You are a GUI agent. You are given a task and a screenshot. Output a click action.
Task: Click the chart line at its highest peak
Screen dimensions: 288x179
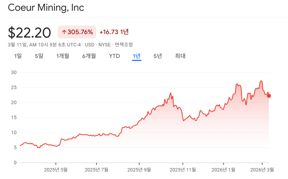261,81
